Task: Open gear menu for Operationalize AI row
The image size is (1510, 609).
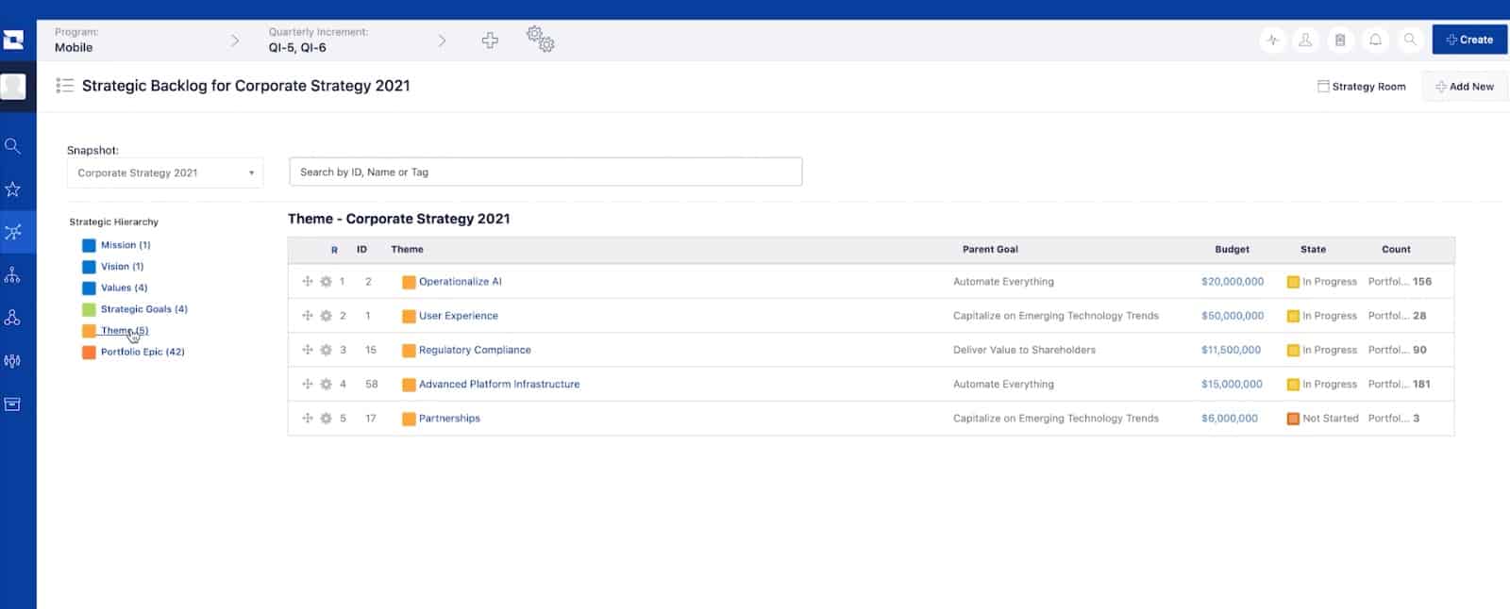Action: point(326,282)
